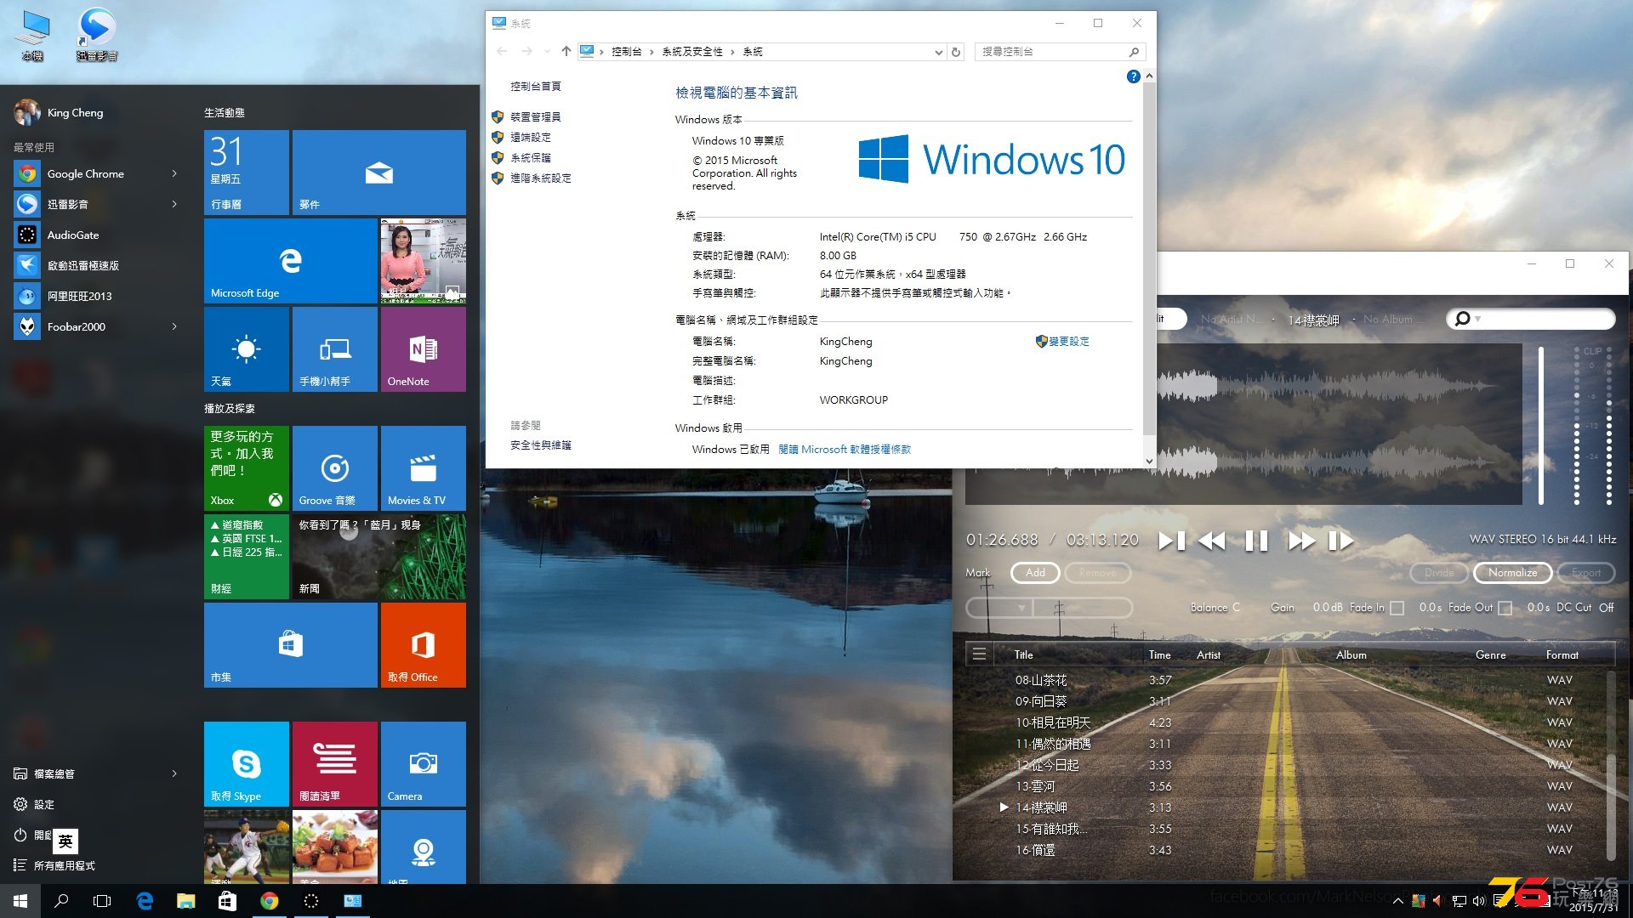This screenshot has width=1633, height=918.
Task: Open Foobar2000 in the start menu list
Action: click(x=76, y=326)
